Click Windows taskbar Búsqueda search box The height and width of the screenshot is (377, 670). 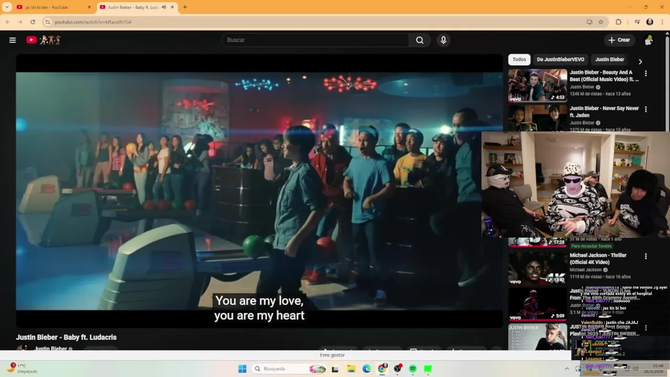(x=289, y=369)
